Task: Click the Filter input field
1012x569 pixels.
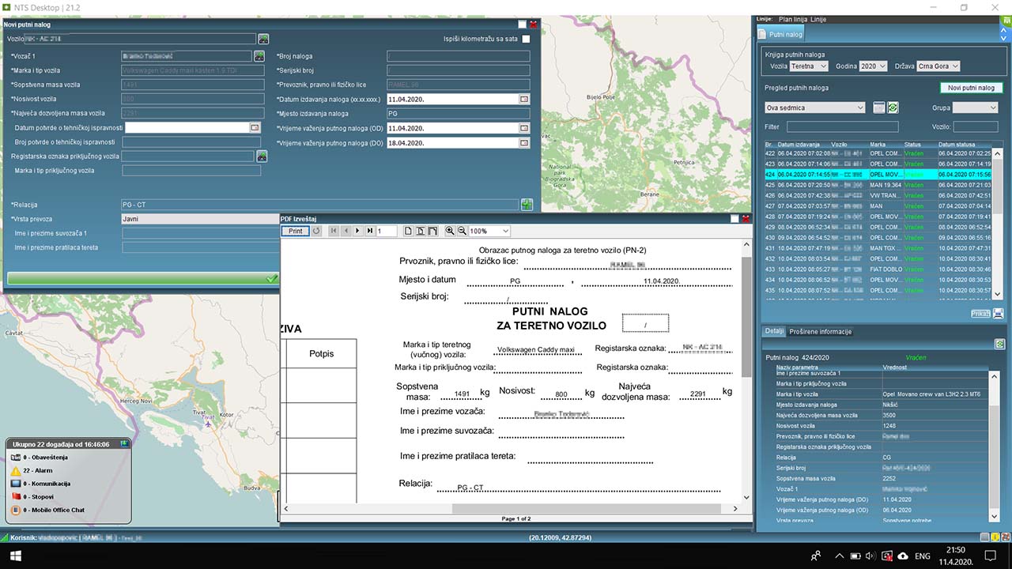Action: click(842, 126)
